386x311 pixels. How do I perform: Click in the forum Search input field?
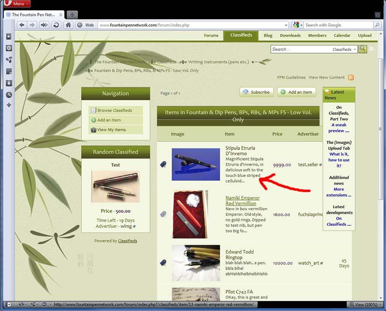(x=300, y=50)
